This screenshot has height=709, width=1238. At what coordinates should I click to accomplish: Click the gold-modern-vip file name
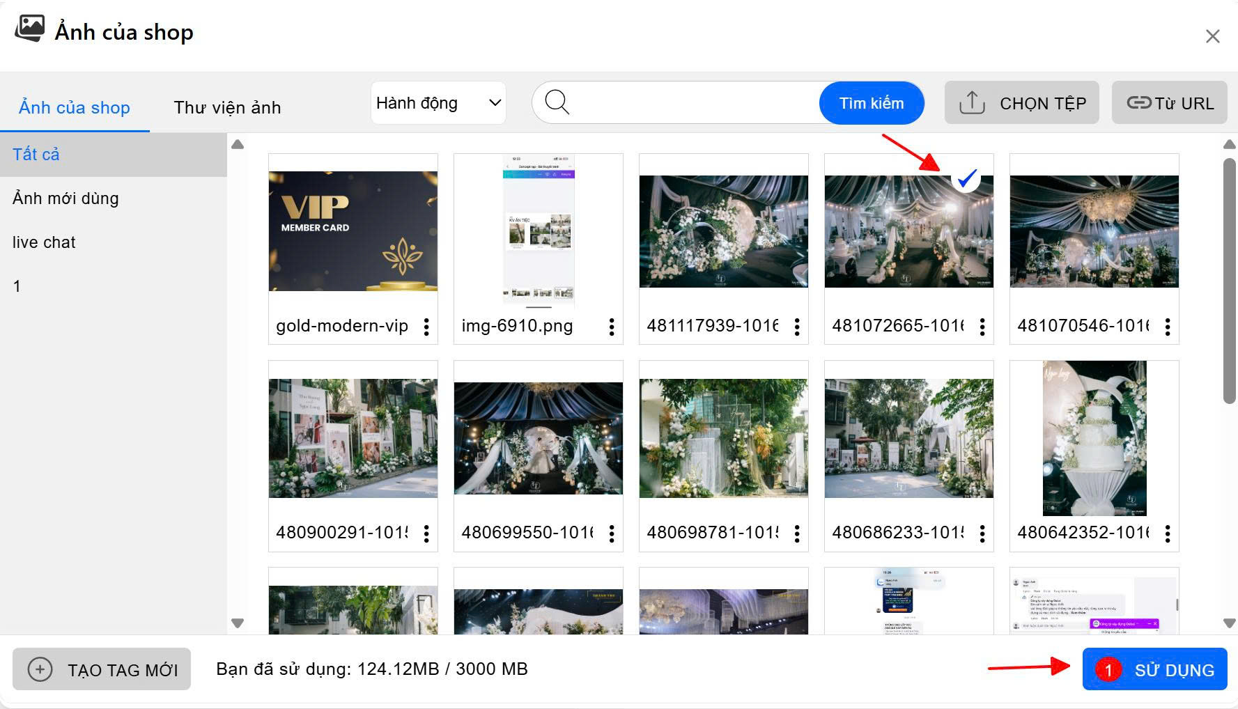342,326
